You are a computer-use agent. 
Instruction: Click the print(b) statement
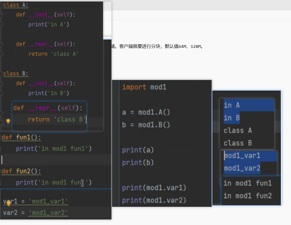click(138, 162)
